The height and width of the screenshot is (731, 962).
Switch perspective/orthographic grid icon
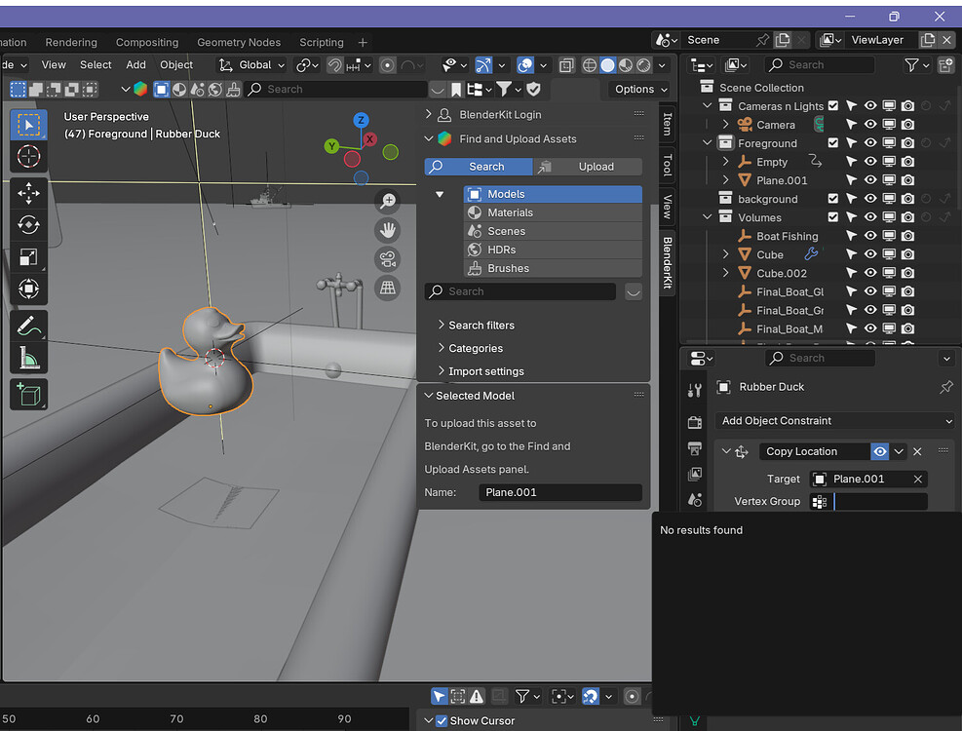[x=388, y=288]
